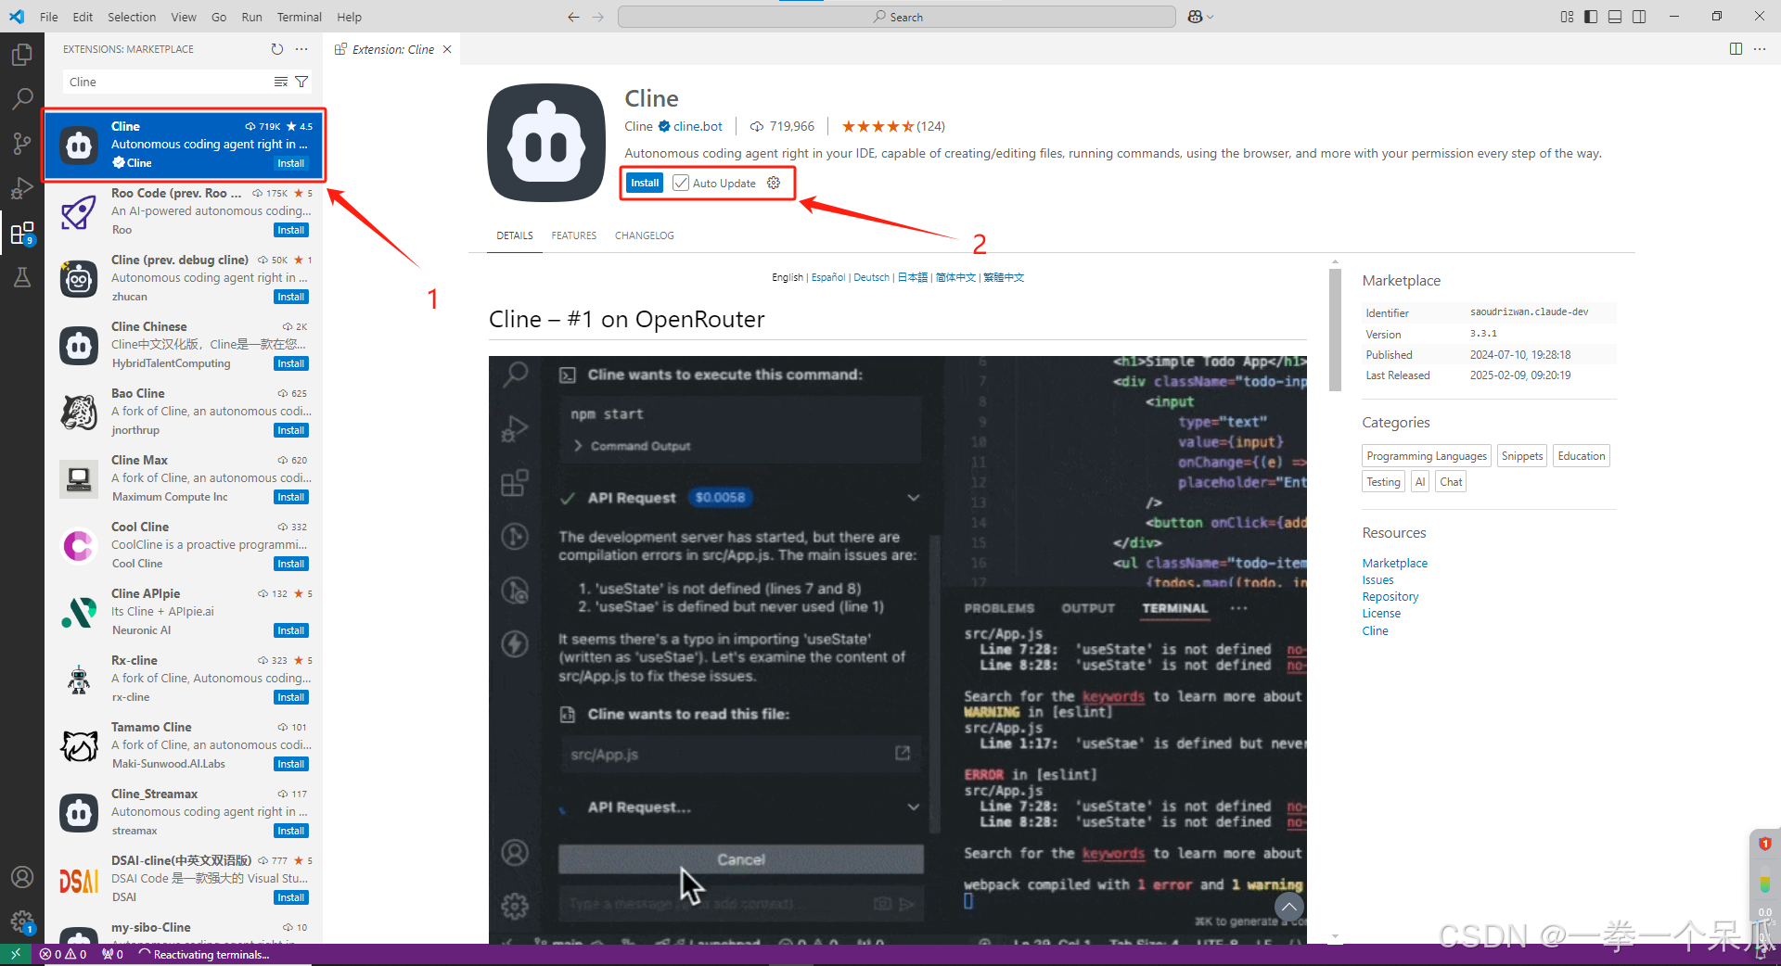Open the Terminal menu
The height and width of the screenshot is (966, 1781).
click(299, 17)
